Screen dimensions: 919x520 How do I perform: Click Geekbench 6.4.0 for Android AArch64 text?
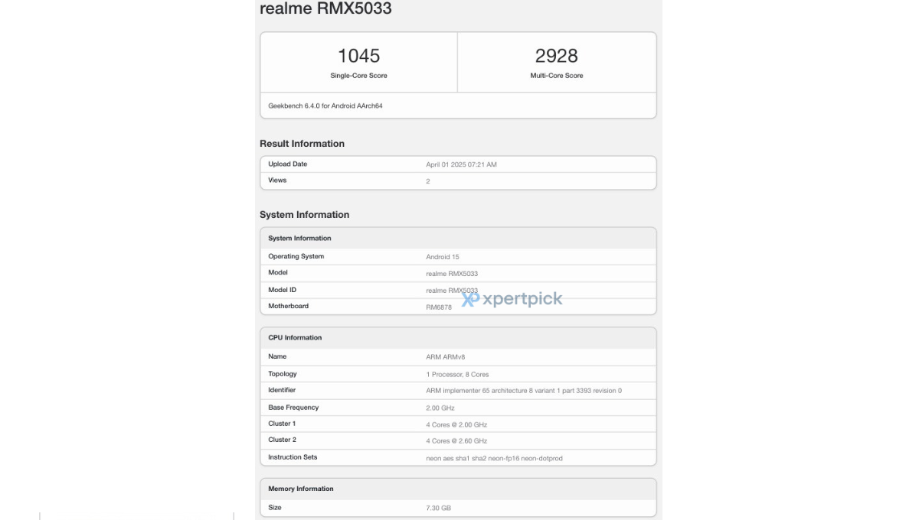[325, 106]
